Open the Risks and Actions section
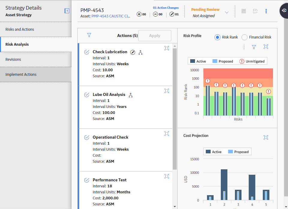 point(36,29)
